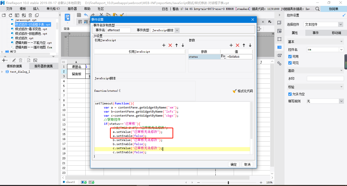The height and width of the screenshot is (186, 347).
Task: Add a referenced JavaScript with plus icon
Action: 164,45
